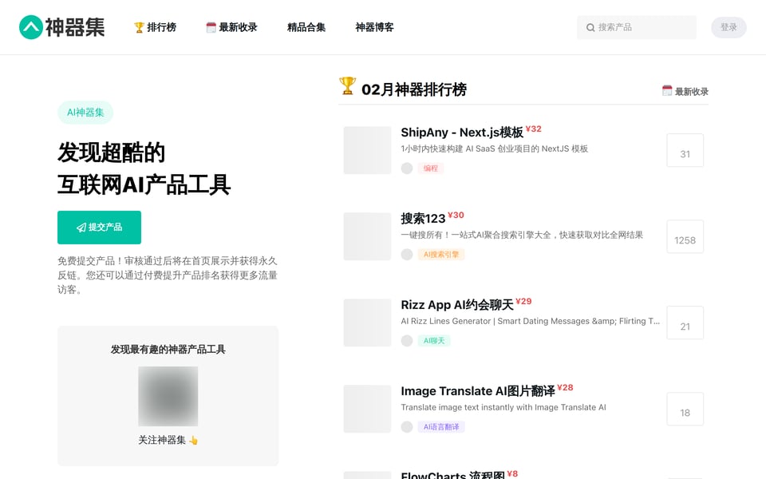This screenshot has width=766, height=479.
Task: Click the AI Rizz Lines Generator description
Action: coord(530,321)
